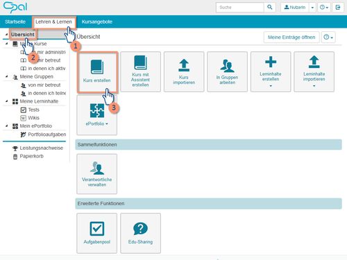
Task: Click the In Gruppen arbeiten tile
Action: (227, 71)
